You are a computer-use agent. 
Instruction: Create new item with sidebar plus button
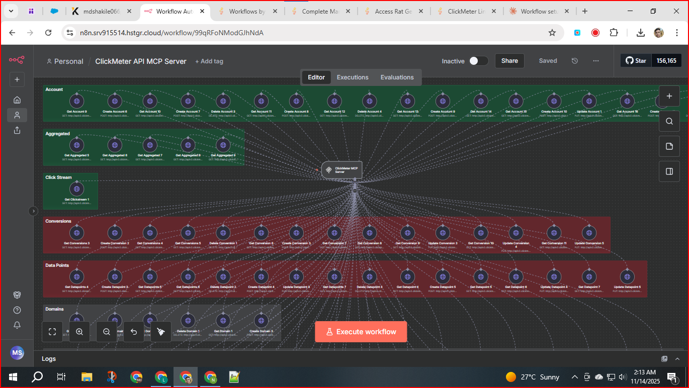pos(17,79)
